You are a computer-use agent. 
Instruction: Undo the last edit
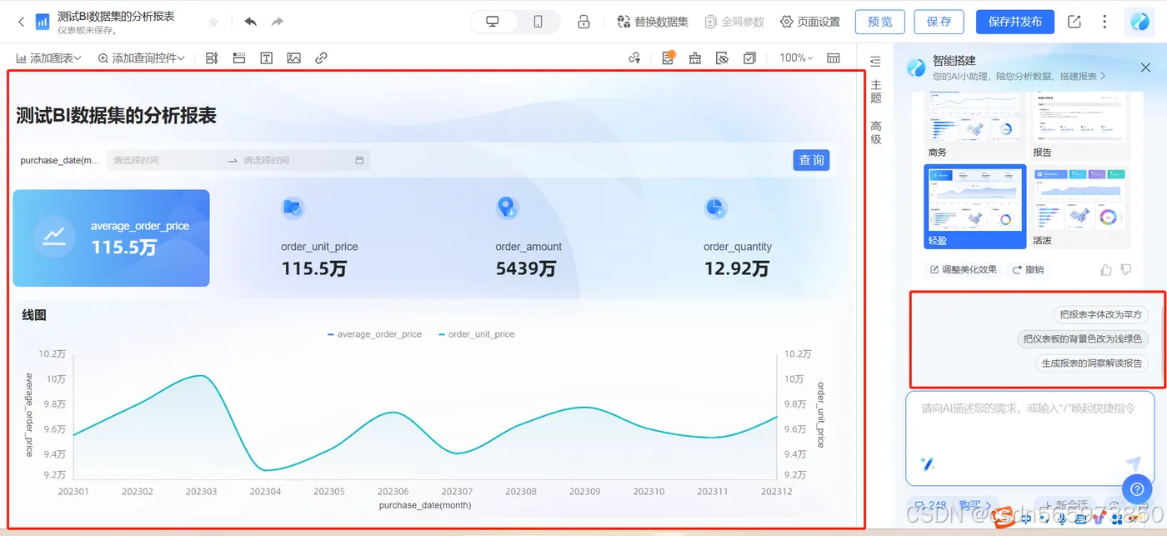pos(250,22)
